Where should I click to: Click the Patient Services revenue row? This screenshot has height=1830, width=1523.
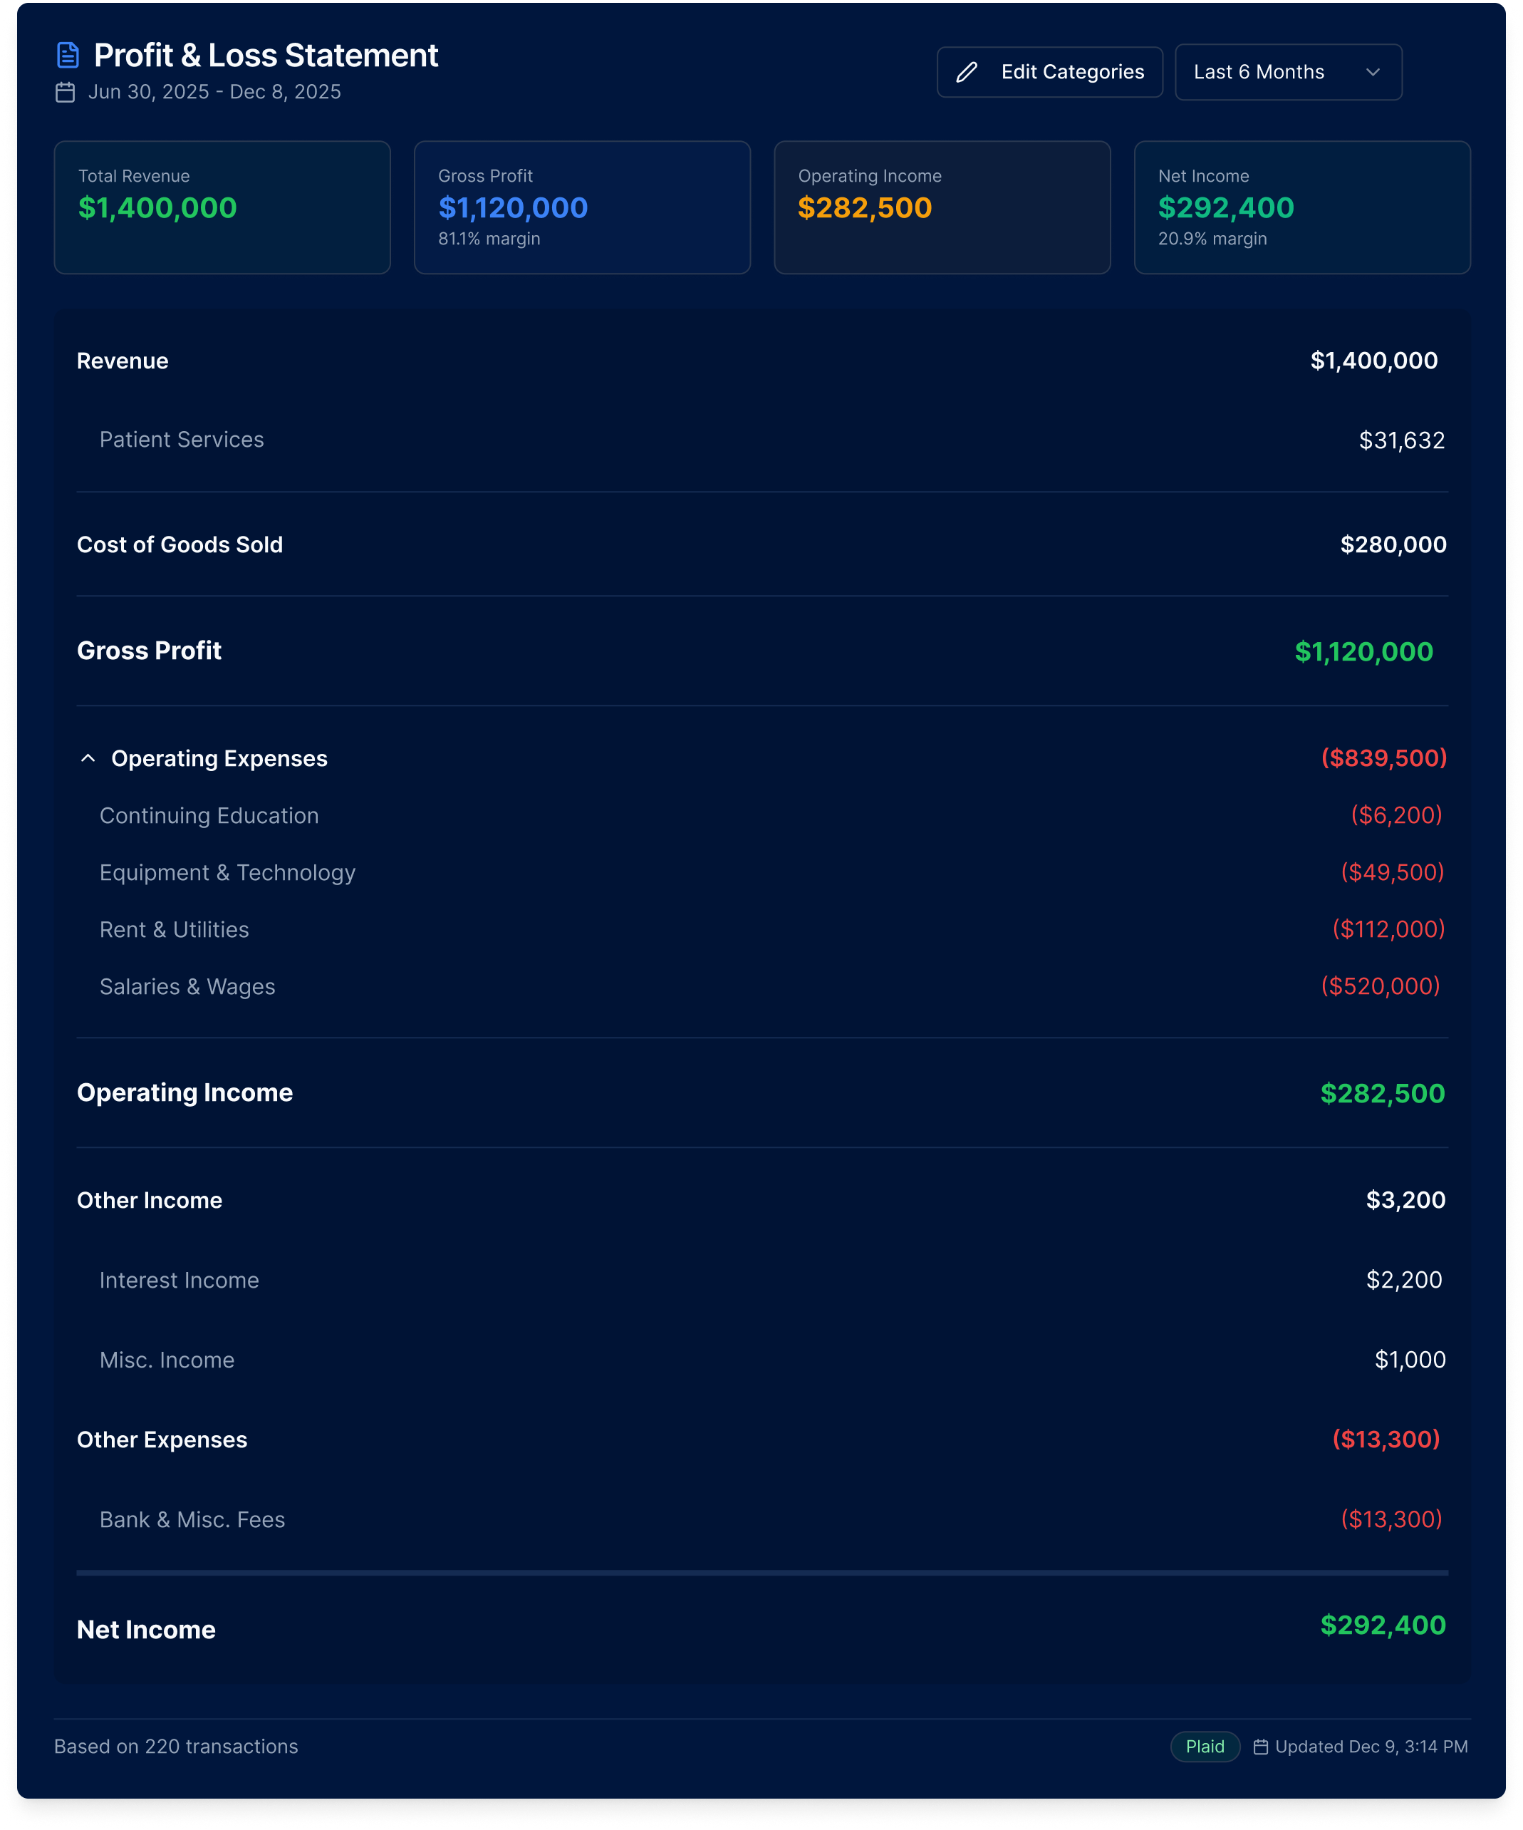(x=182, y=440)
